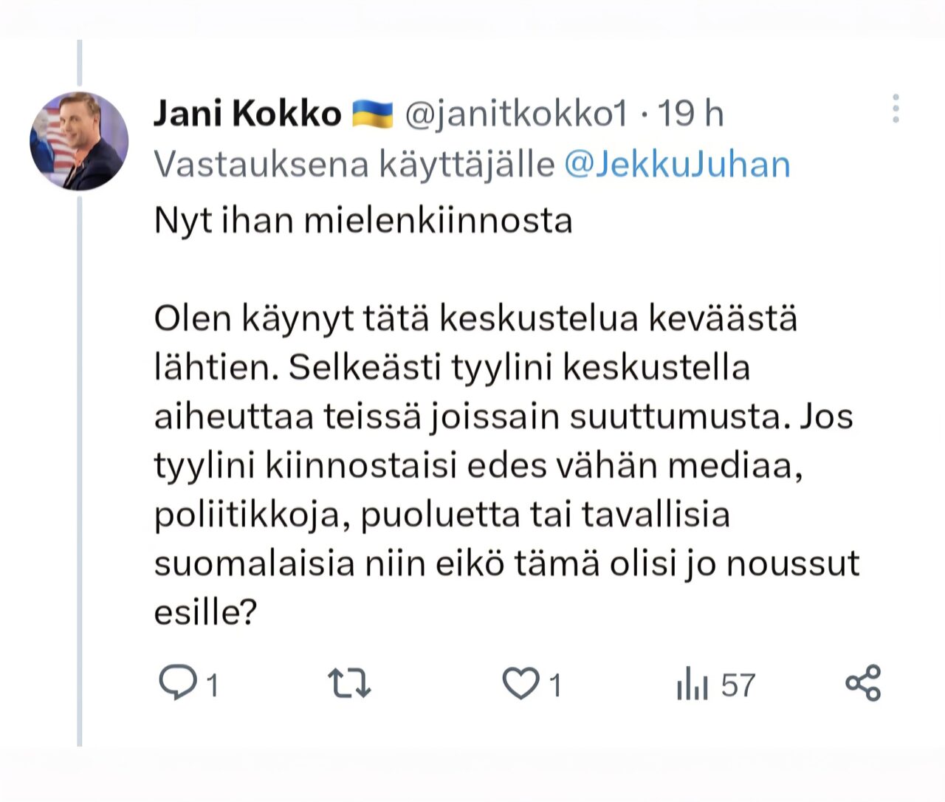
Task: Click the reply speech bubble icon
Action: (175, 683)
